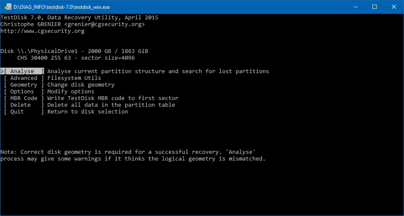The width and height of the screenshot is (404, 216).
Task: Click the Note about disk geometry text
Action: point(133,155)
